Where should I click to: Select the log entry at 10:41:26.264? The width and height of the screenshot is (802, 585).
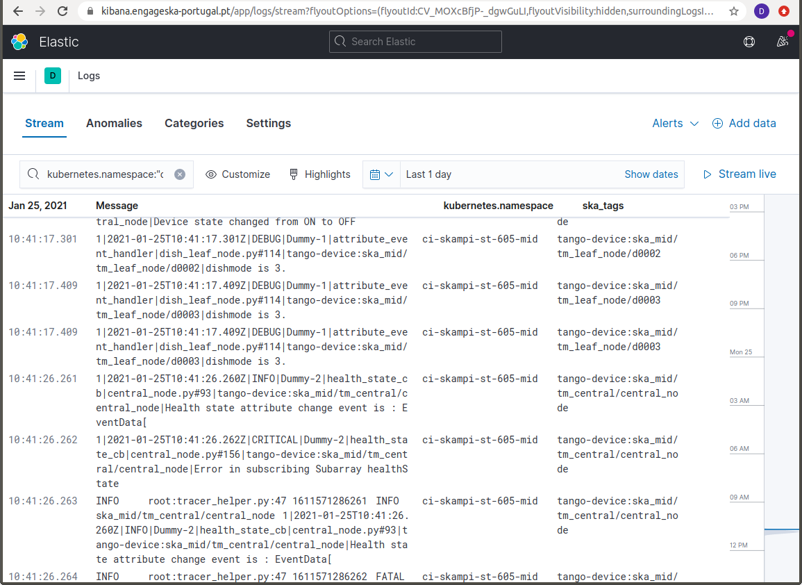coord(366,577)
